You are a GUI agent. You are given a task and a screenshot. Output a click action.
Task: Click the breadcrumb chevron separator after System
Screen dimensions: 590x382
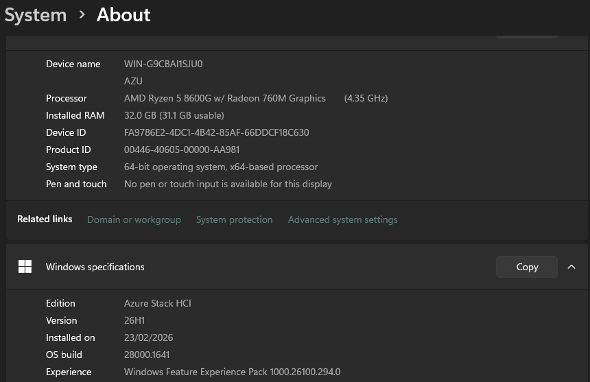(82, 15)
